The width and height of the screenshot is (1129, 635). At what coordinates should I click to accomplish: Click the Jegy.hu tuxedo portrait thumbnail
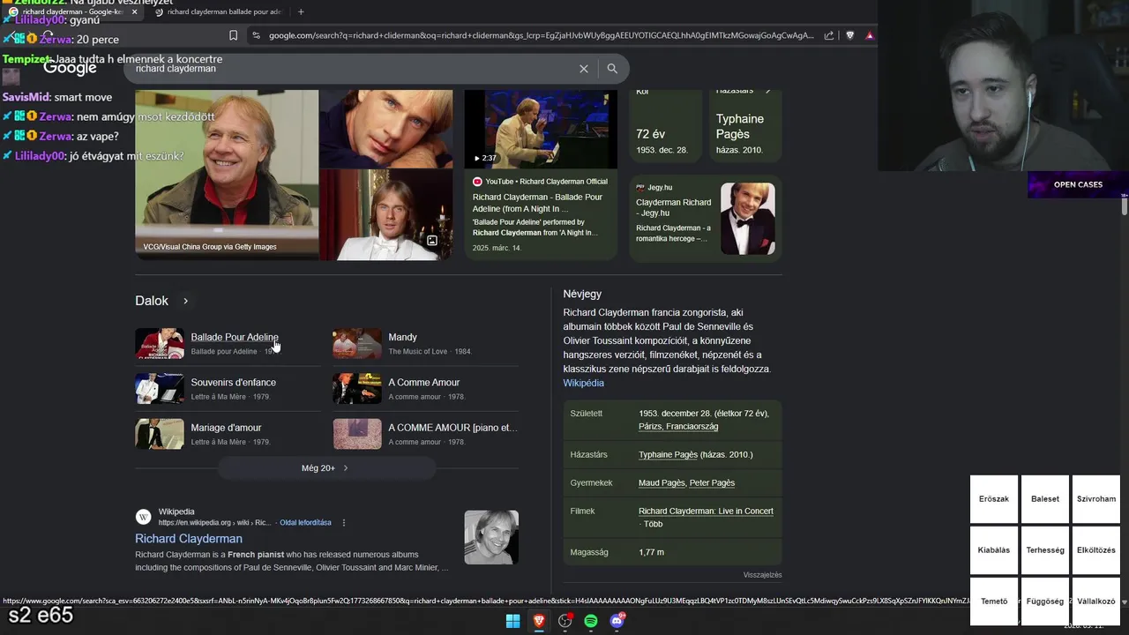click(748, 219)
